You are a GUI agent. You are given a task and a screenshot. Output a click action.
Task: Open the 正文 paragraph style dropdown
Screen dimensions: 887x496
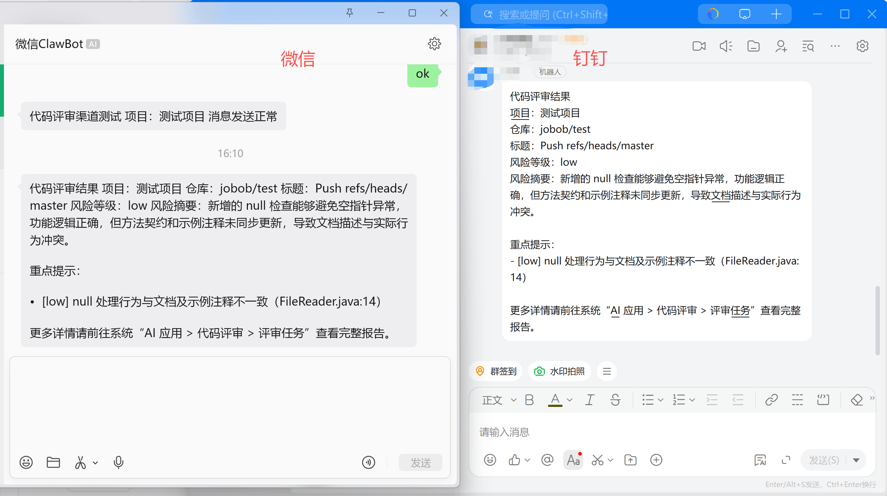[x=499, y=400]
